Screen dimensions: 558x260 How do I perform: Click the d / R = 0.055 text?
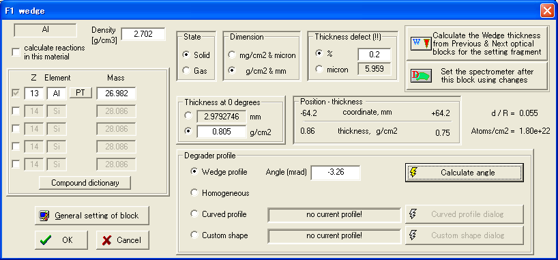coord(514,113)
